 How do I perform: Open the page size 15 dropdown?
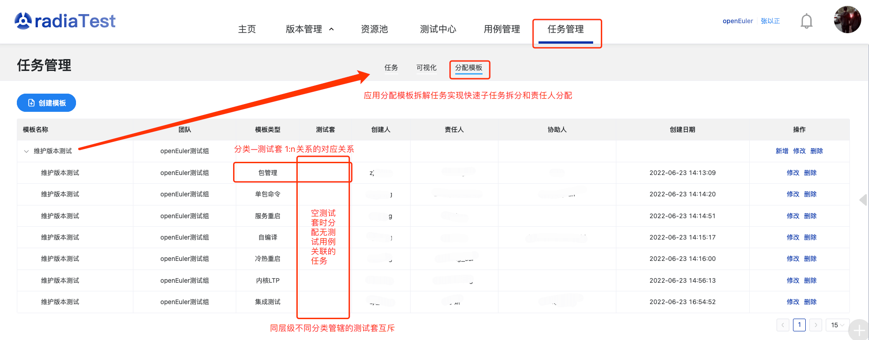(837, 325)
